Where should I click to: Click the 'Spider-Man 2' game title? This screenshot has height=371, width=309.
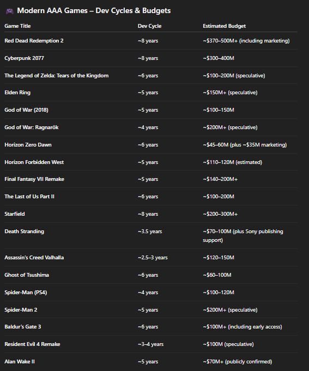(x=21, y=310)
